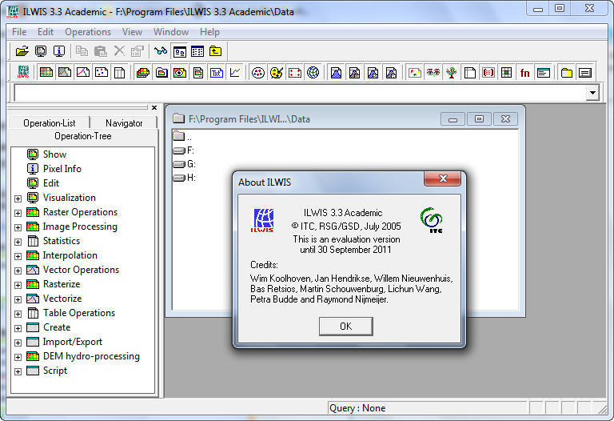Click the Pixel Info toolbar icon

pos(59,51)
